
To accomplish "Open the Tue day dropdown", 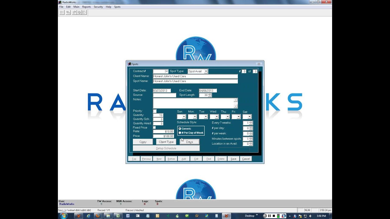I will [x=206, y=116].
